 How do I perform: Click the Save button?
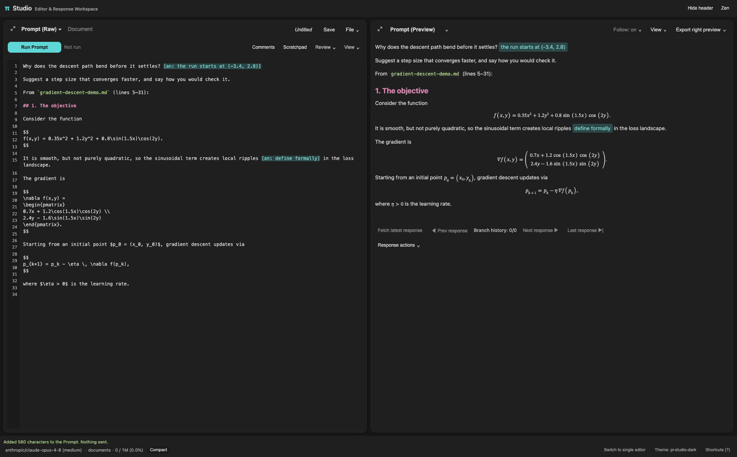click(x=329, y=30)
